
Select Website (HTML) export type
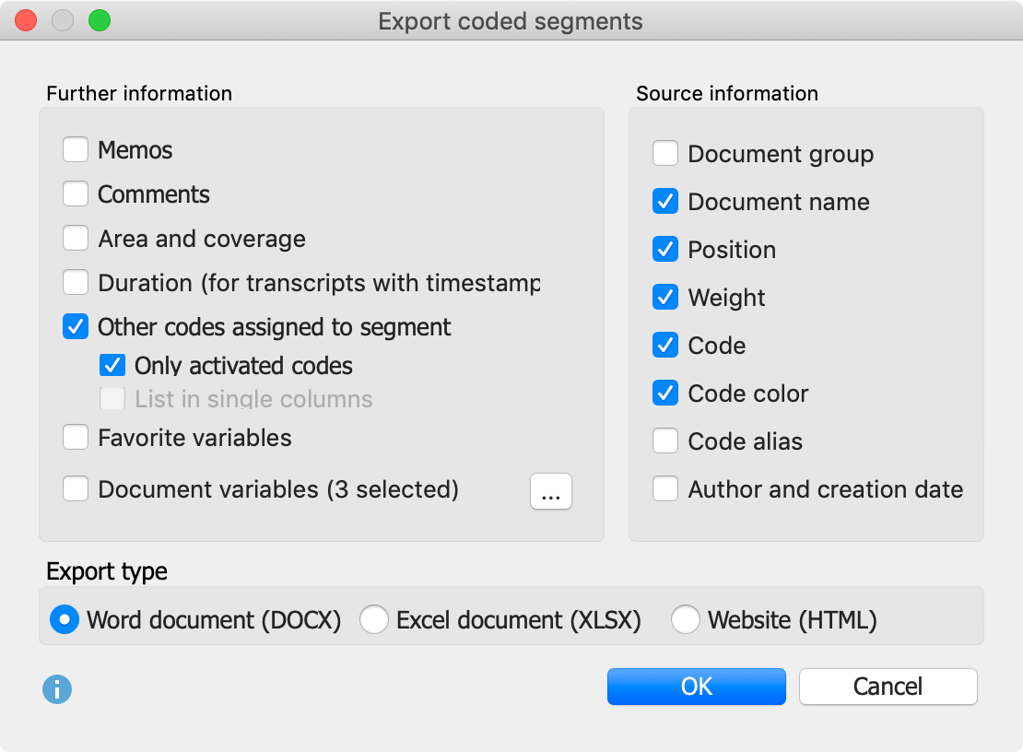pyautogui.click(x=686, y=619)
